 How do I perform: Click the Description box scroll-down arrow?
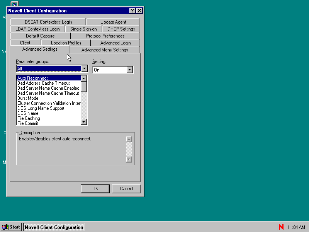point(129,159)
